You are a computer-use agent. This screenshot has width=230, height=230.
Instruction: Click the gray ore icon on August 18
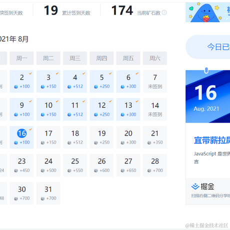click(x=69, y=142)
